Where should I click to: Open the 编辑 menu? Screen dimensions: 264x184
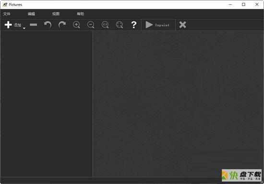click(31, 14)
